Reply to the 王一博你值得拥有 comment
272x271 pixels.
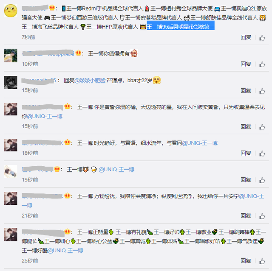pos(246,64)
